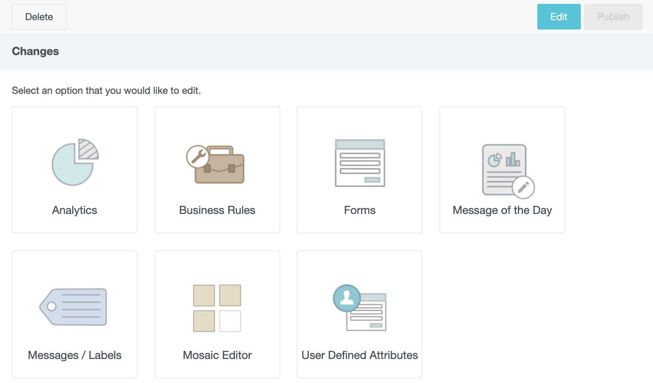The width and height of the screenshot is (653, 383).
Task: Select the Business Rules label
Action: click(217, 210)
